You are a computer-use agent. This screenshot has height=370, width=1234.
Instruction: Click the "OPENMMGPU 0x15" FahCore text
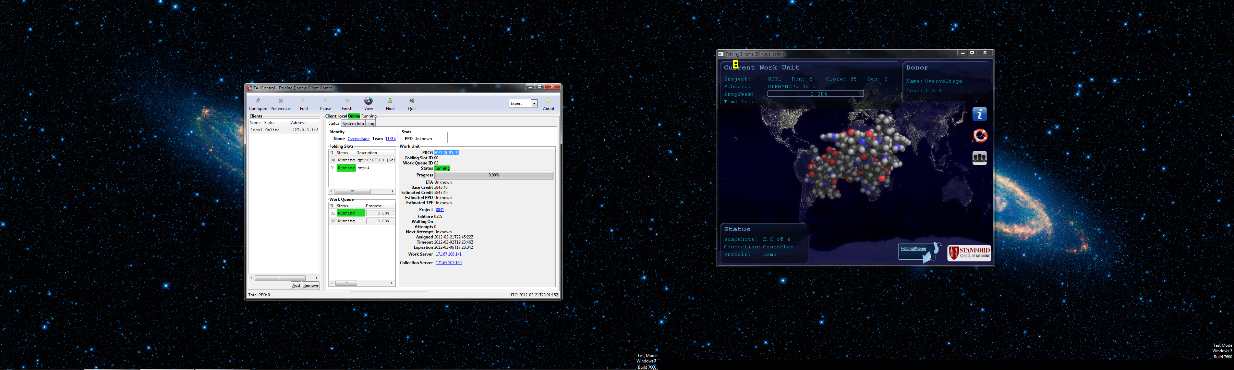(x=791, y=87)
